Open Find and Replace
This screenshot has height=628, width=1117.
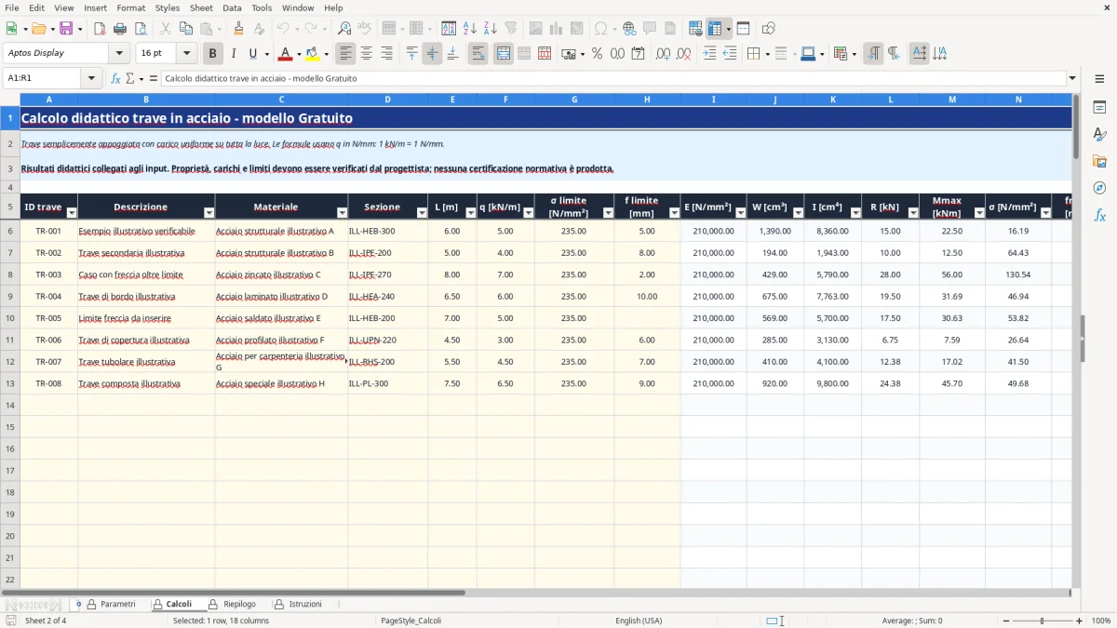pos(344,29)
